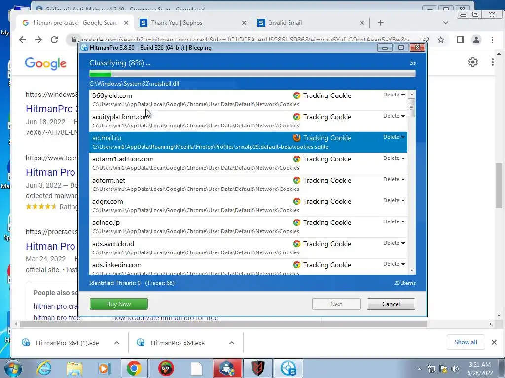Click the Buy Now button
Screen dimensions: 505x378
(x=119, y=304)
